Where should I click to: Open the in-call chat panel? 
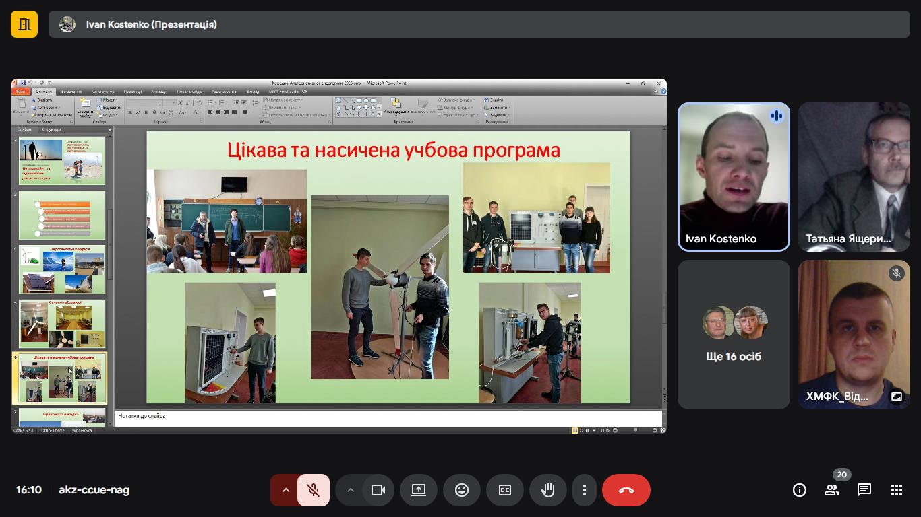pos(864,490)
